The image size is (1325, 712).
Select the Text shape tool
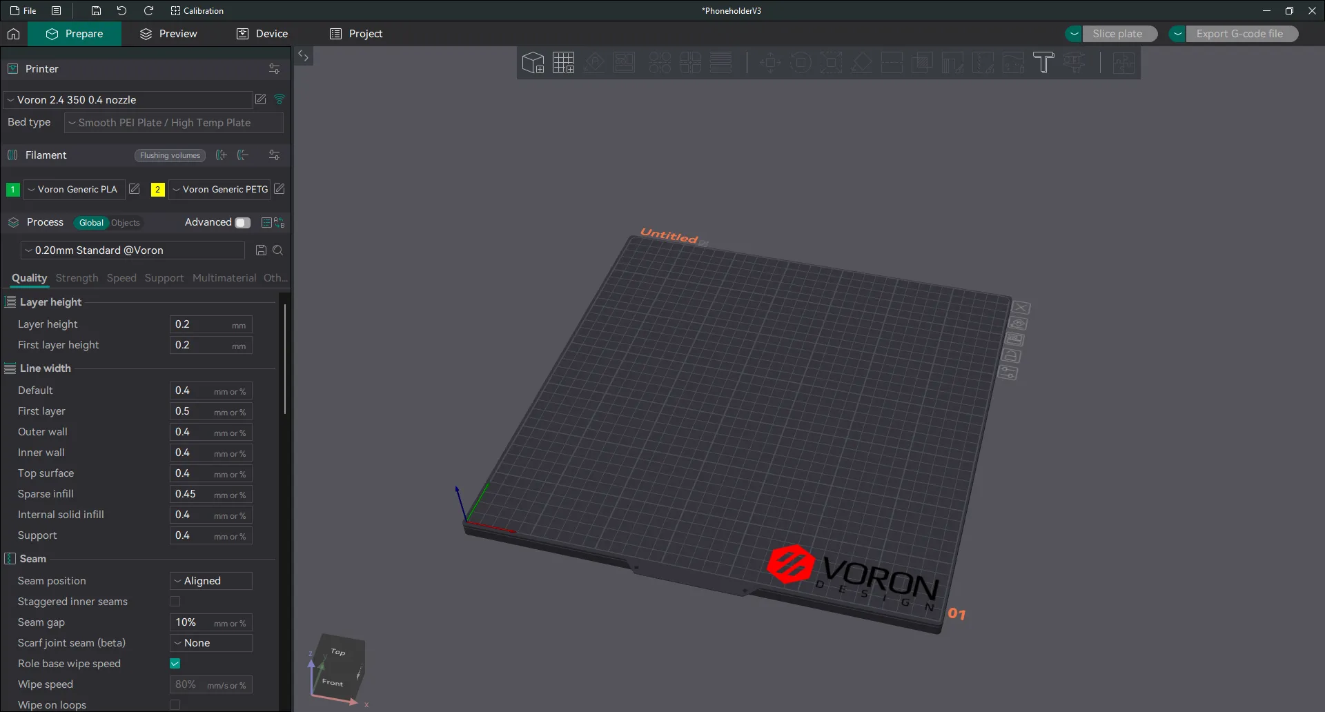pos(1043,63)
